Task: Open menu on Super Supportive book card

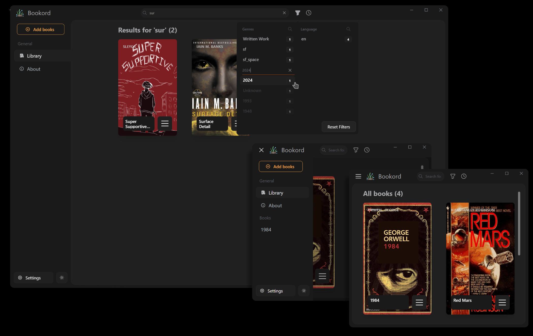Action: click(165, 123)
